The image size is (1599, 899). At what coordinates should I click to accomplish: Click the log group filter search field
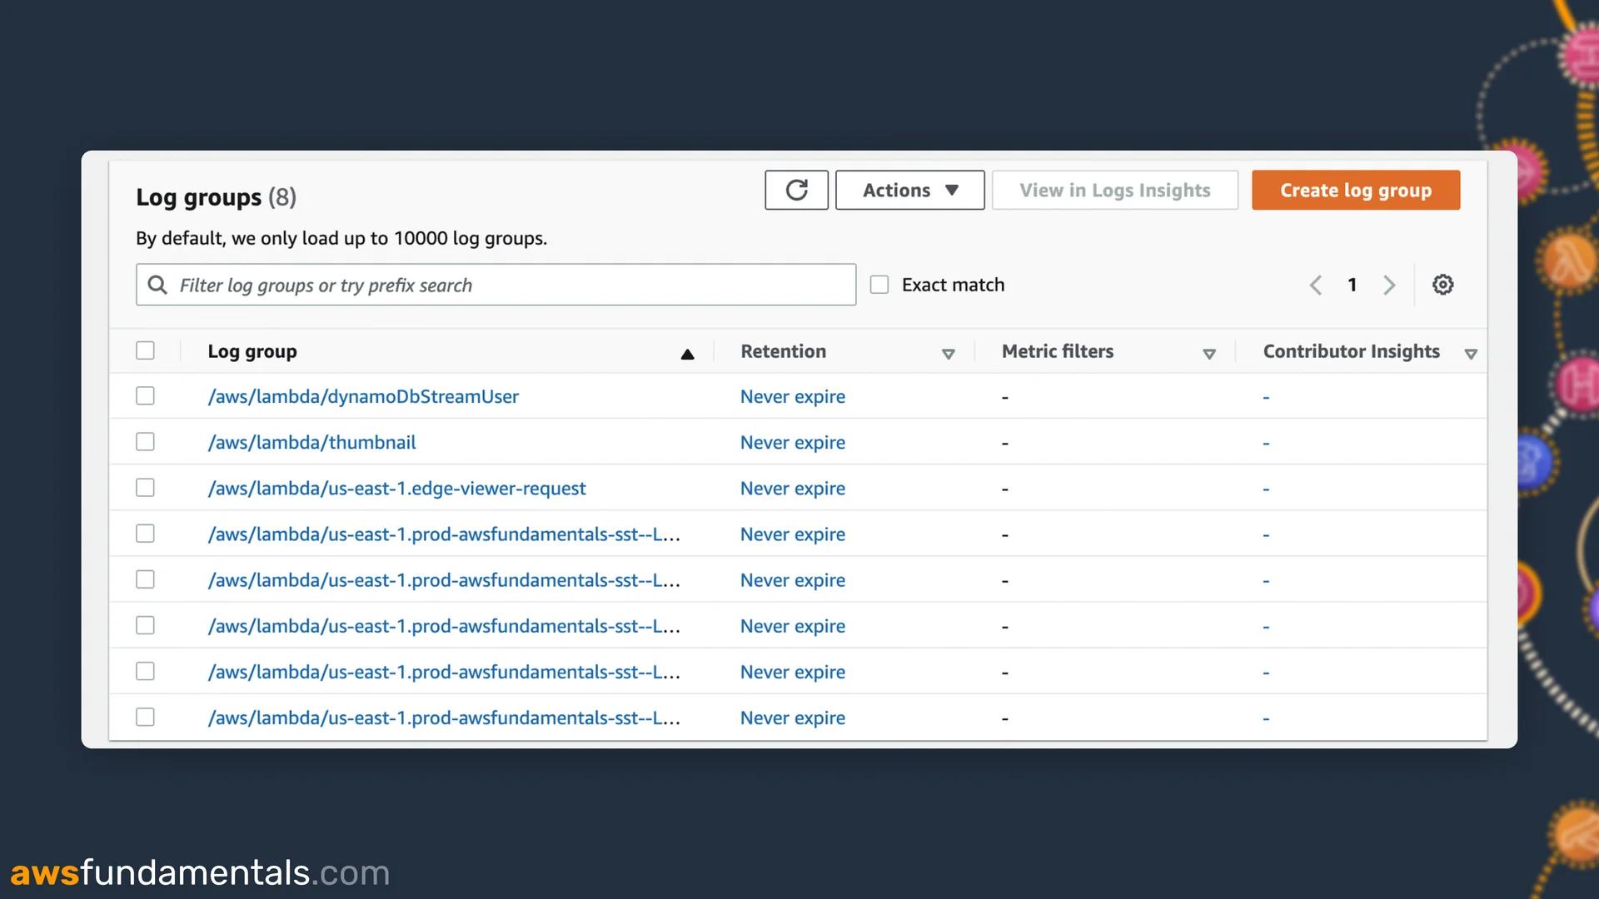tap(496, 285)
